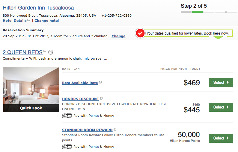Image resolution: width=238 pixels, height=152 pixels.
Task: Select the Best Available Rate at $469
Action: pos(221,83)
